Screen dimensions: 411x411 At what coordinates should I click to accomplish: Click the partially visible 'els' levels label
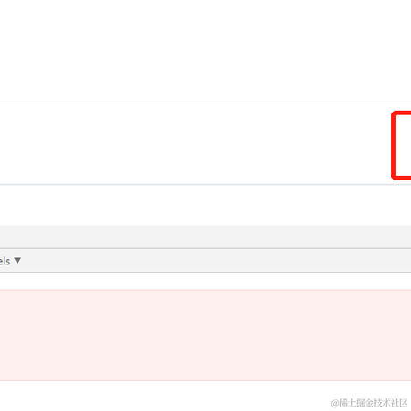4,261
